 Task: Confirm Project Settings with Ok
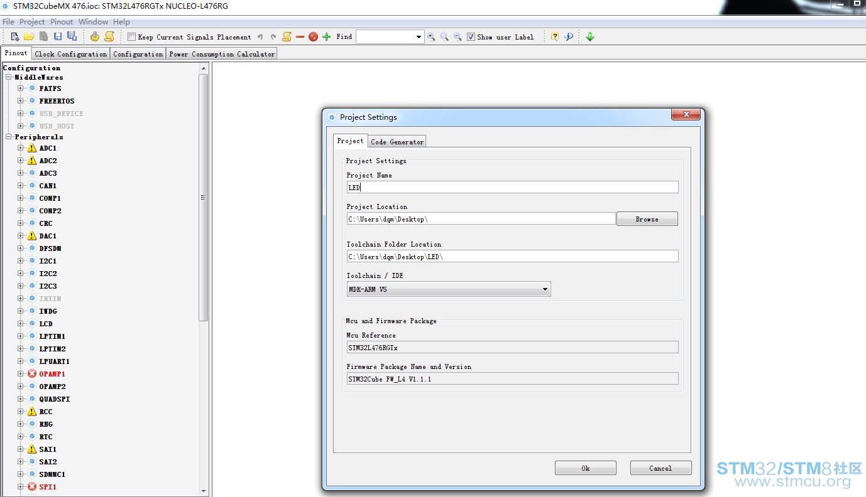[586, 468]
